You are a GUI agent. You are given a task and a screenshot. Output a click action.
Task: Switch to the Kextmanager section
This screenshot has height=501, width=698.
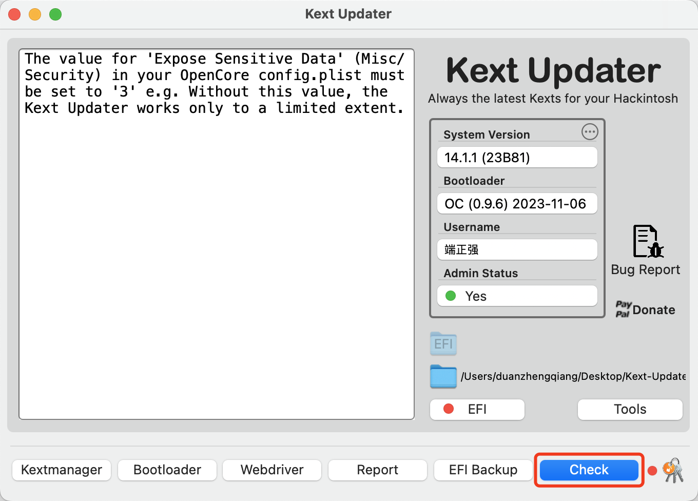[x=61, y=470]
